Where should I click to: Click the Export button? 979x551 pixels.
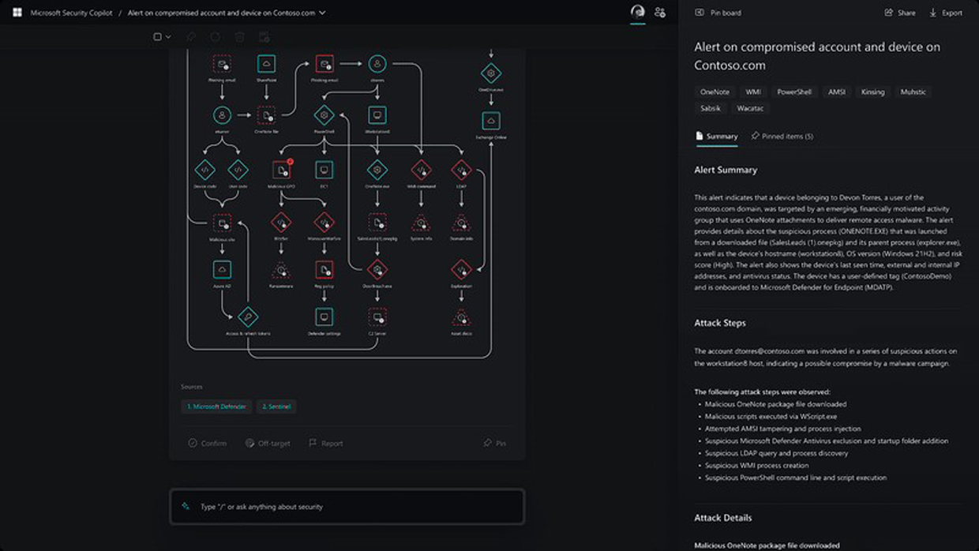[945, 13]
